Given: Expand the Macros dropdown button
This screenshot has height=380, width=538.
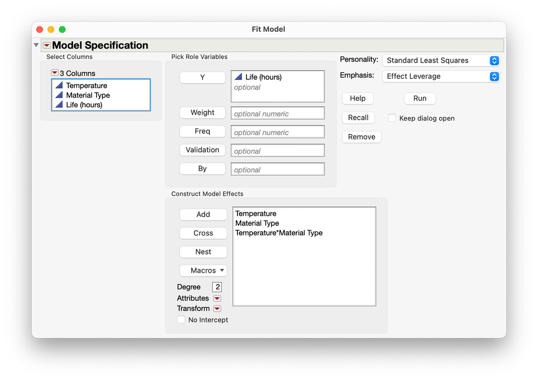Looking at the screenshot, I should [203, 271].
